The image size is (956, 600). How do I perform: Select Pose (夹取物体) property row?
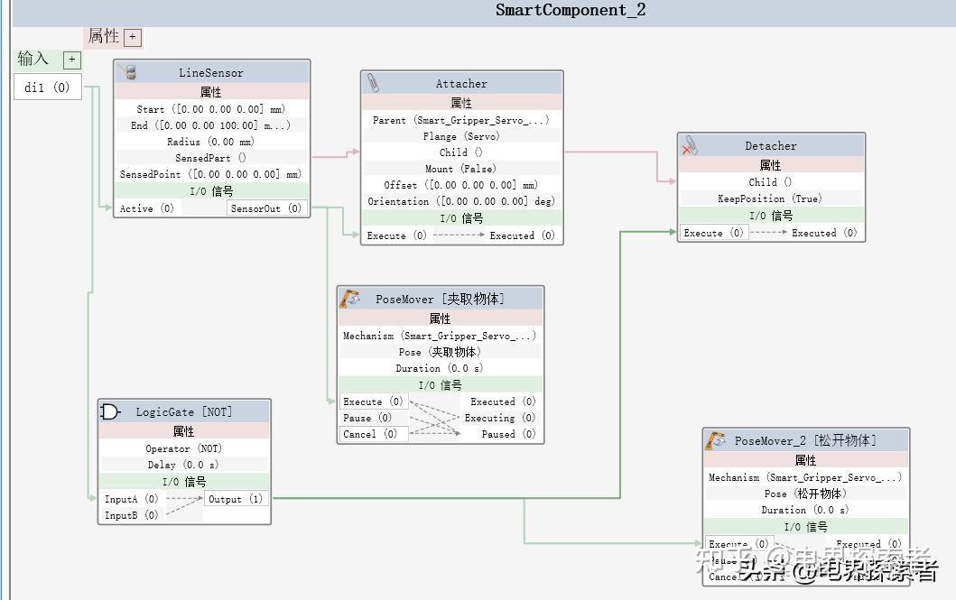(x=440, y=352)
